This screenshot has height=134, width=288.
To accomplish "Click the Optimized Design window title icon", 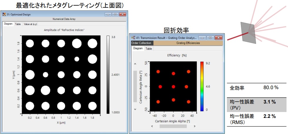I will (4, 14).
